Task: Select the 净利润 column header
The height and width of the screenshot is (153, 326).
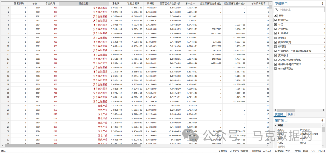Action: tap(116, 4)
